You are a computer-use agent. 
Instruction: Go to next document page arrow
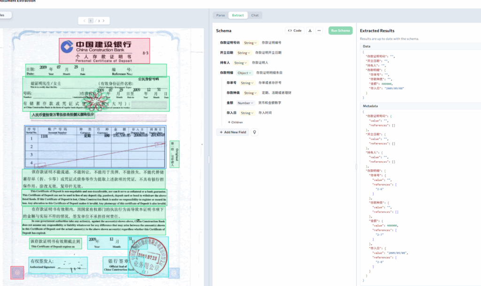tap(103, 21)
